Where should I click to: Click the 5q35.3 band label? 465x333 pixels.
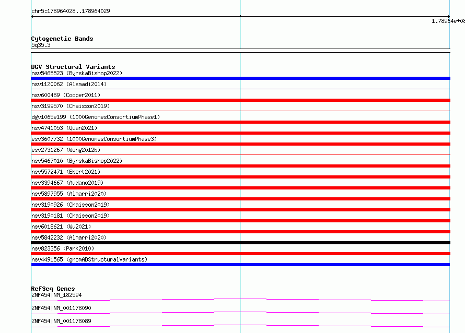pyautogui.click(x=41, y=45)
